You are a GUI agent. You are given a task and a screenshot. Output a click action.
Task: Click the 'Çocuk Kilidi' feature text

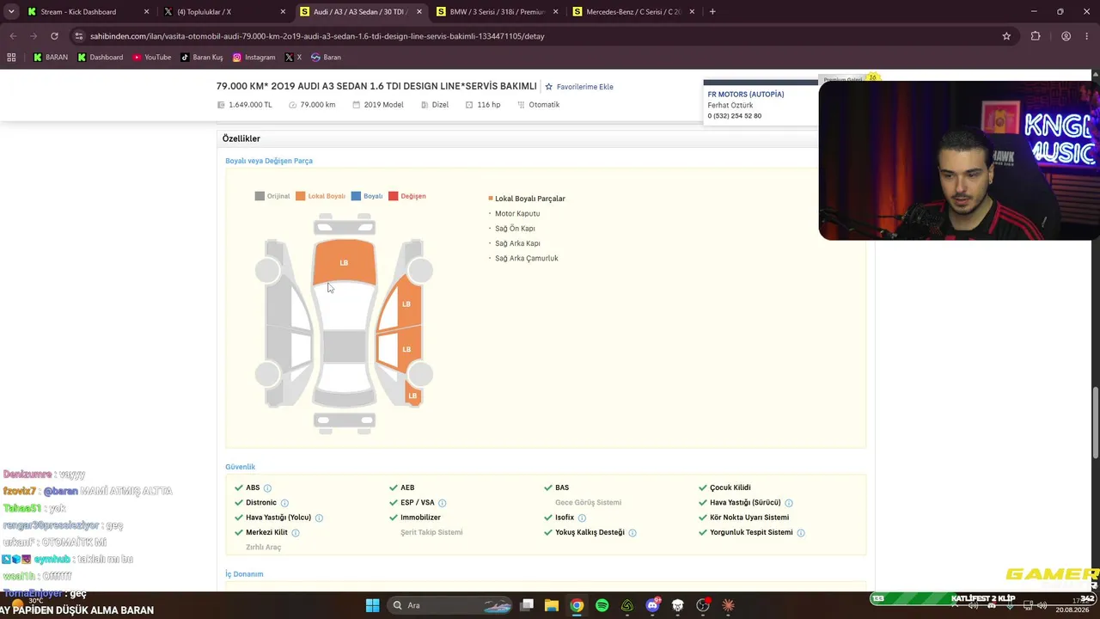[730, 488]
